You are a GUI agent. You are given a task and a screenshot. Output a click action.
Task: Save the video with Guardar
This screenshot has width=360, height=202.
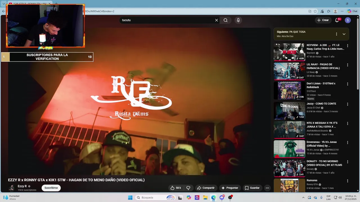(x=252, y=188)
